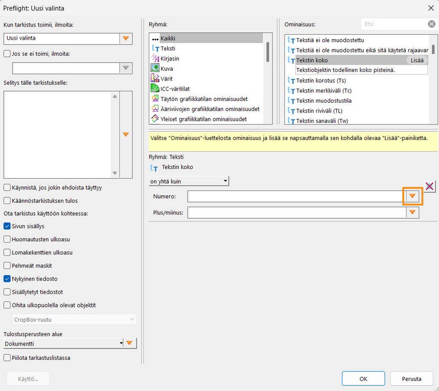This screenshot has height=391, width=439.
Task: Click description box scroll-down arrow
Action: click(x=115, y=173)
